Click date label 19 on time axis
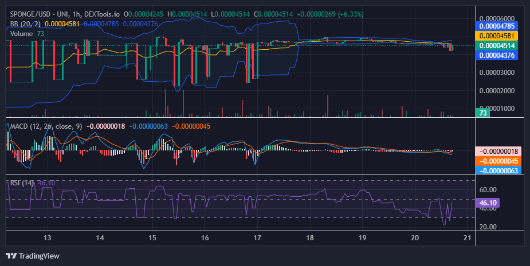The image size is (530, 266). [x=362, y=237]
